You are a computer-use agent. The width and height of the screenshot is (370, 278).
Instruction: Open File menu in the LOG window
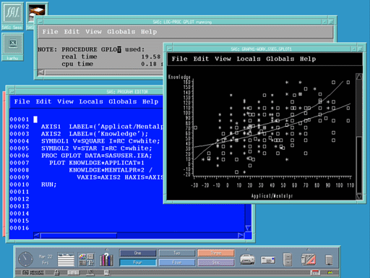(x=51, y=32)
